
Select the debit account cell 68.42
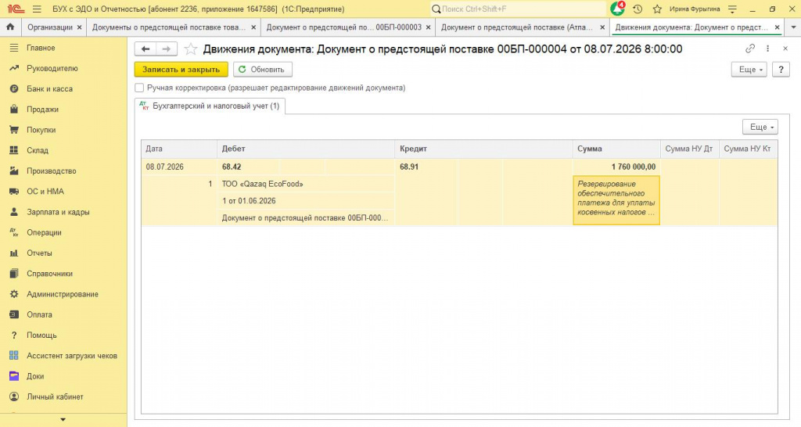[x=250, y=167]
